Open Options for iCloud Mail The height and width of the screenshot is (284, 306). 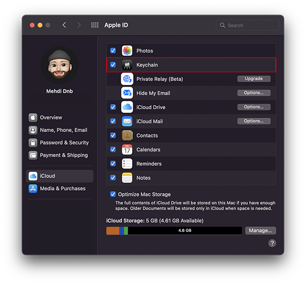coord(253,121)
